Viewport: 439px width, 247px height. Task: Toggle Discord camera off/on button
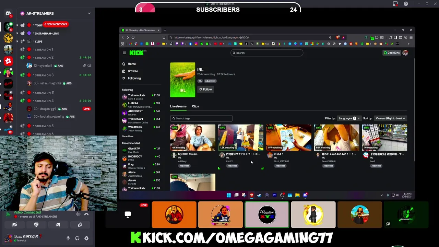(14, 225)
